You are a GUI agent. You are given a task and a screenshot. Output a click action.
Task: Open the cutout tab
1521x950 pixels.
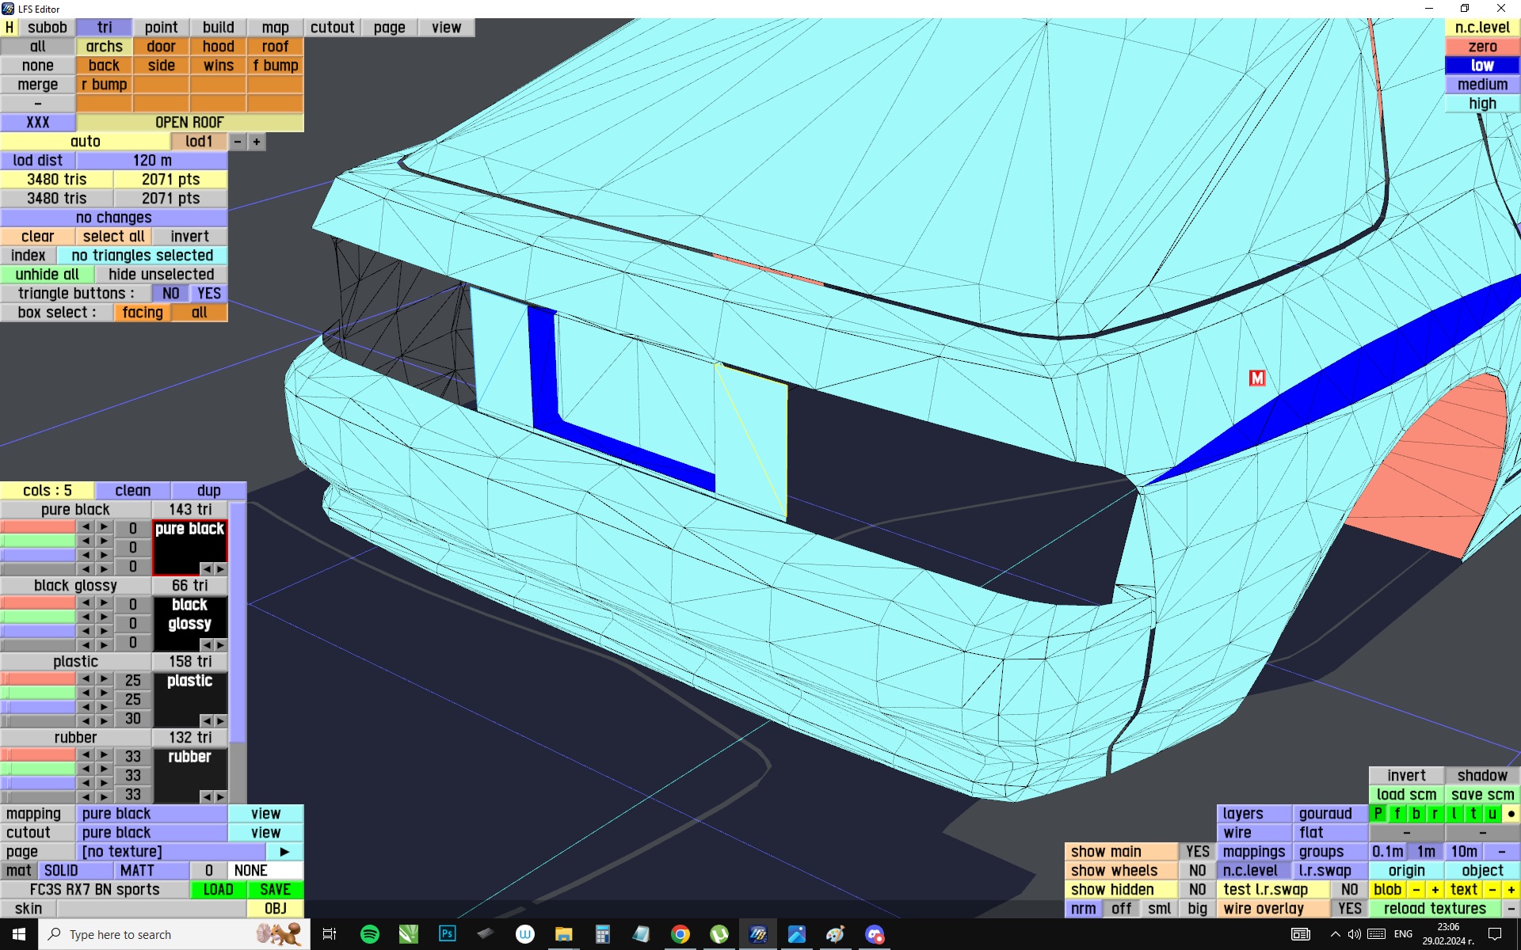pos(332,28)
